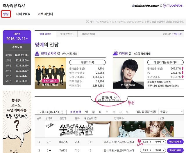Open the 이색 파인더 menu
186x153 pixels.
(45, 14)
